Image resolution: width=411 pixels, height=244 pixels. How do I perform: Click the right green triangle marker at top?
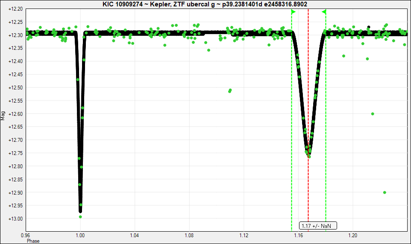coord(324,11)
